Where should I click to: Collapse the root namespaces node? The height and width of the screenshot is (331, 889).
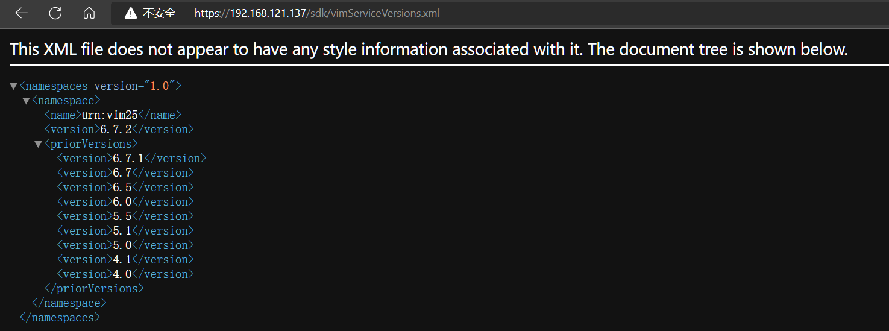13,86
